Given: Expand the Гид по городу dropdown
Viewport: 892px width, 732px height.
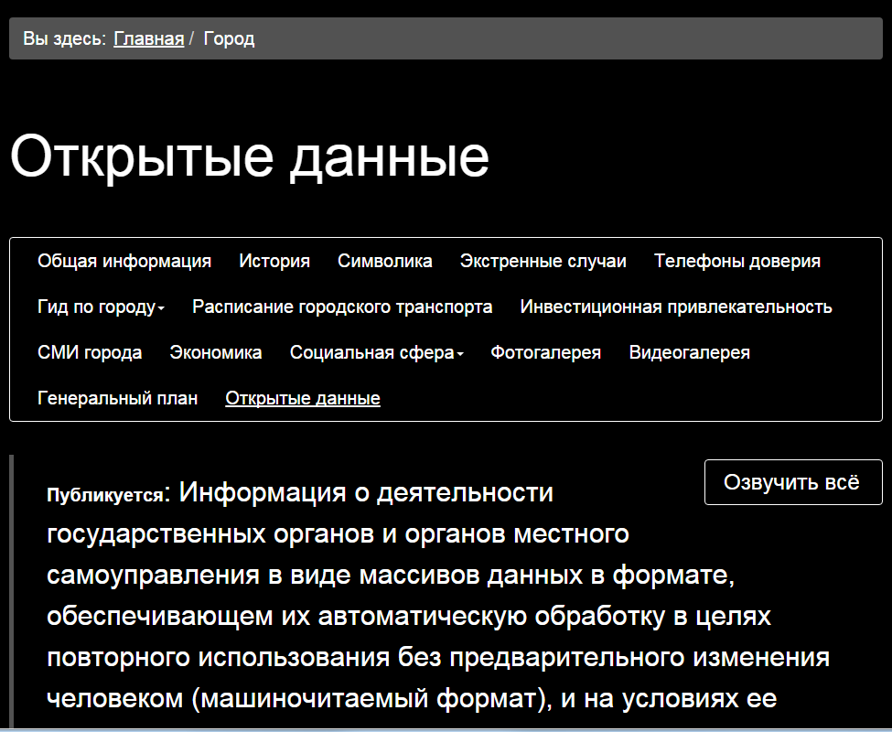Looking at the screenshot, I should click(101, 307).
